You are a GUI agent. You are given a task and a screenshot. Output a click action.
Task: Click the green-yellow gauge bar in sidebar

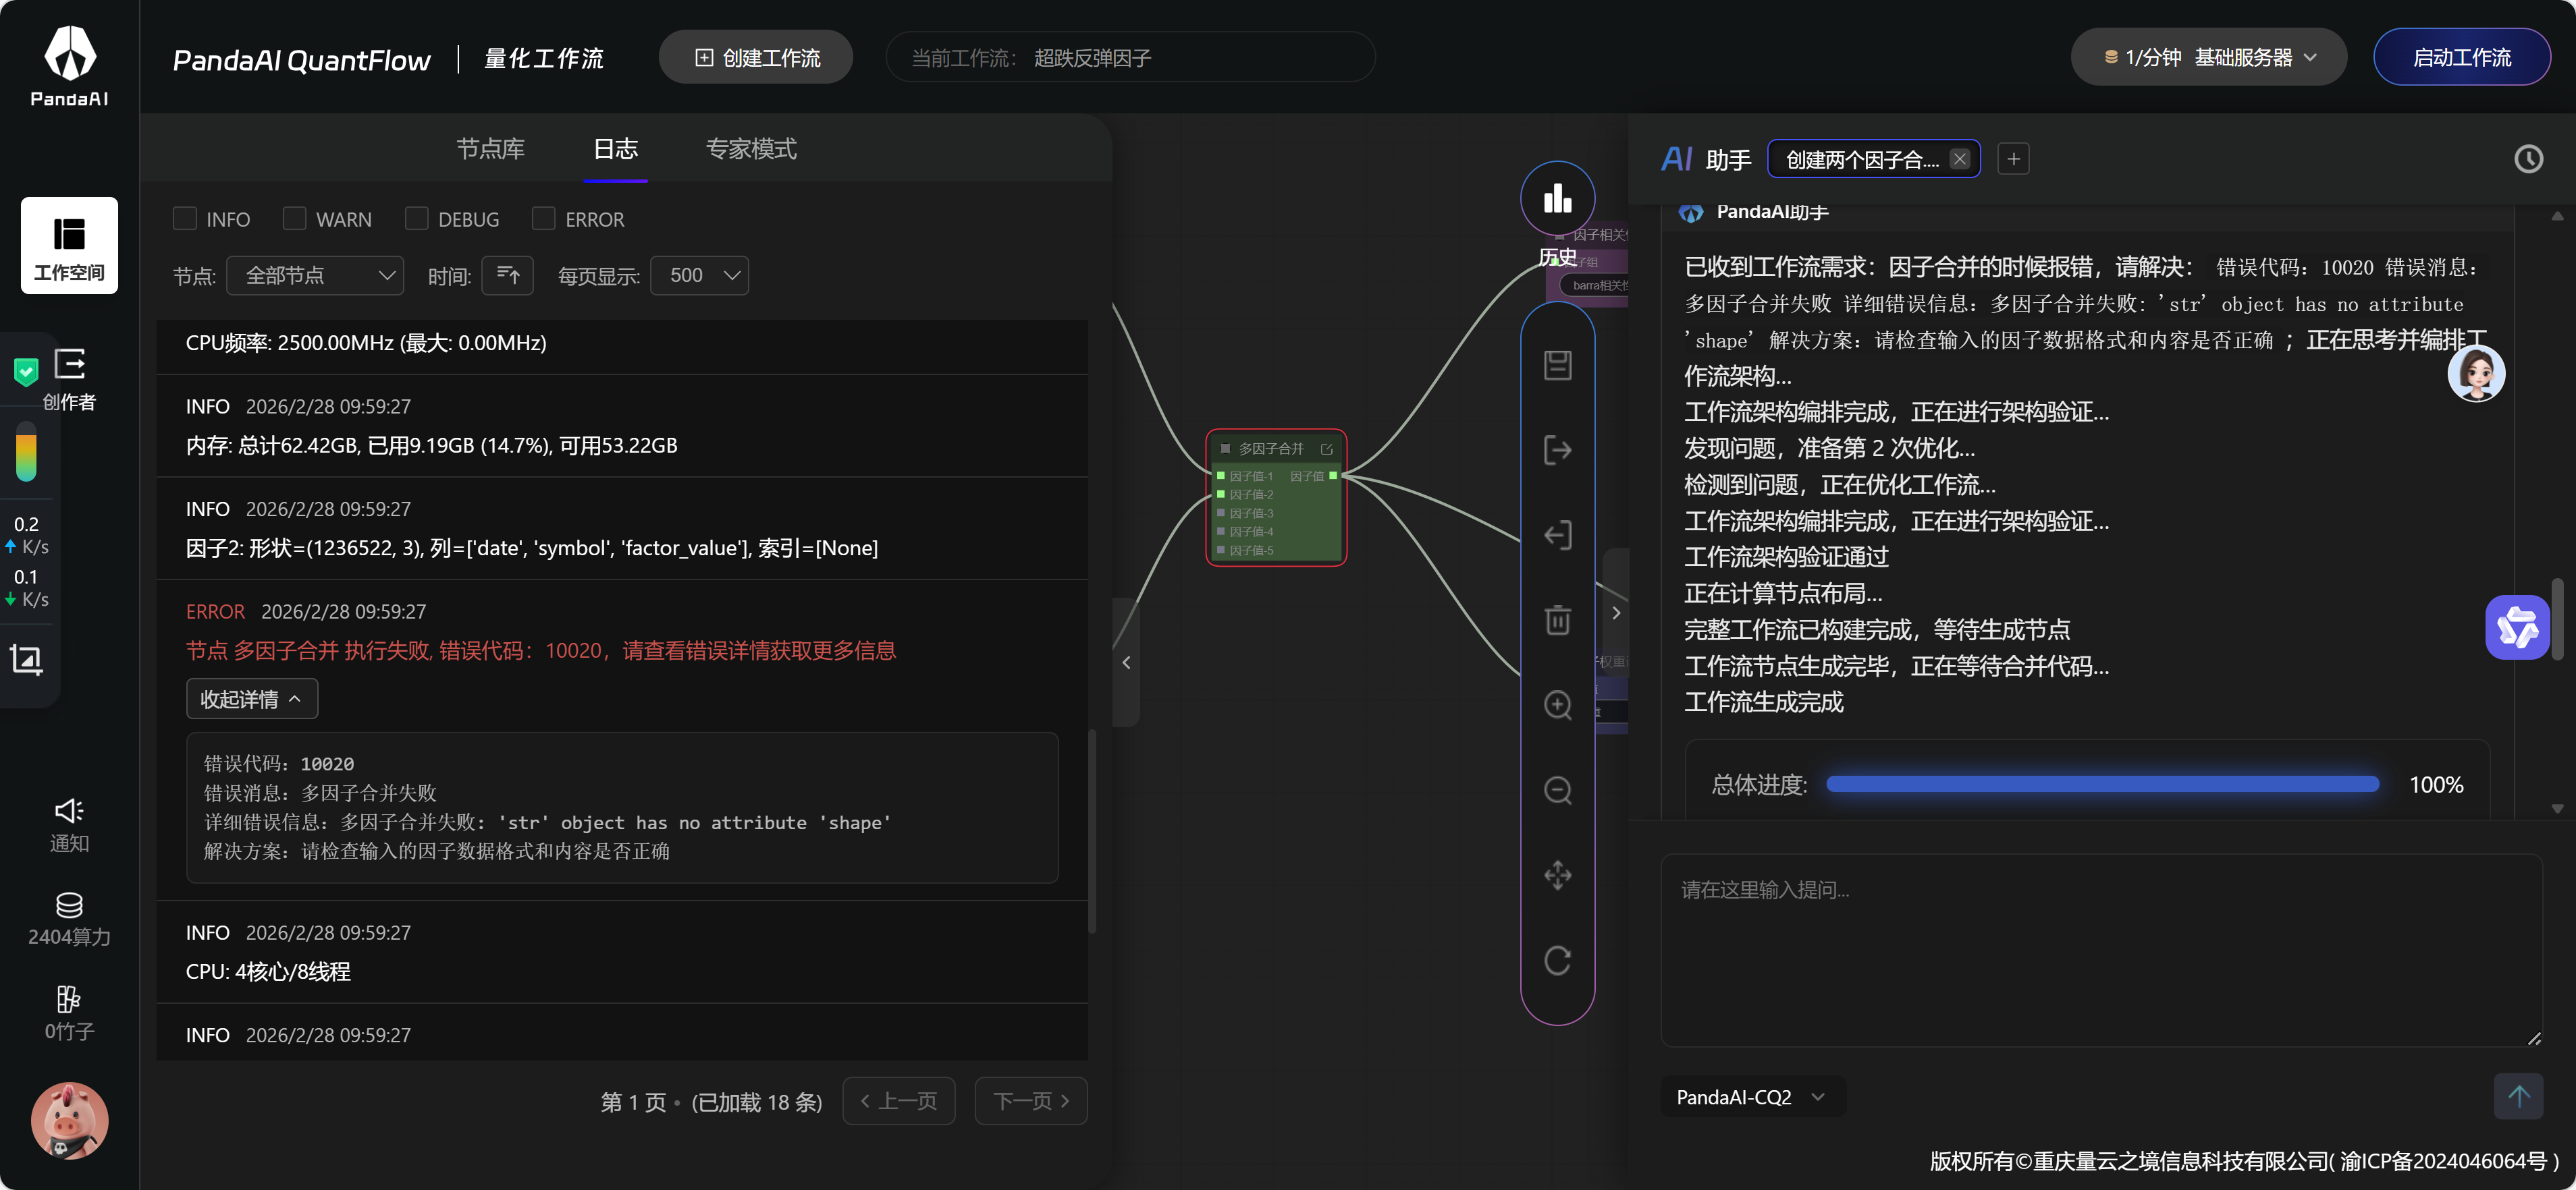26,453
